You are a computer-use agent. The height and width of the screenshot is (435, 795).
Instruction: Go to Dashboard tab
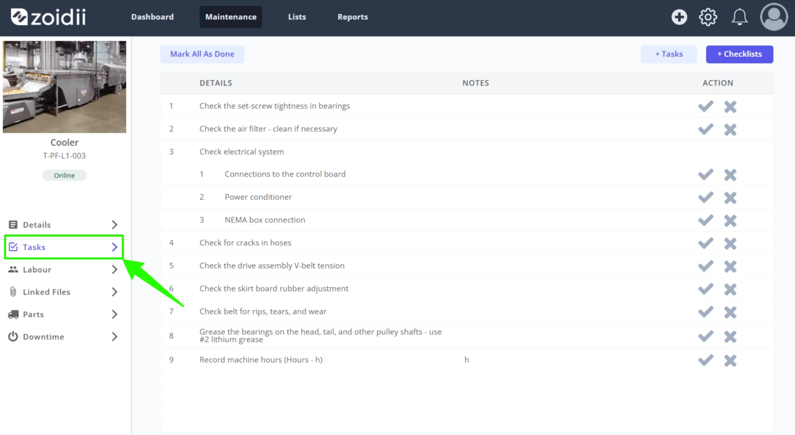click(152, 17)
